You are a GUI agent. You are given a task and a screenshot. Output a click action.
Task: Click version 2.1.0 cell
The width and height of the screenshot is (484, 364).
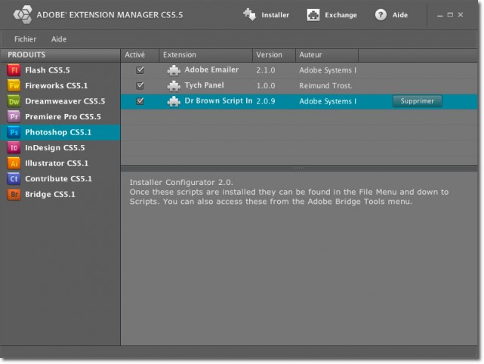pos(266,70)
